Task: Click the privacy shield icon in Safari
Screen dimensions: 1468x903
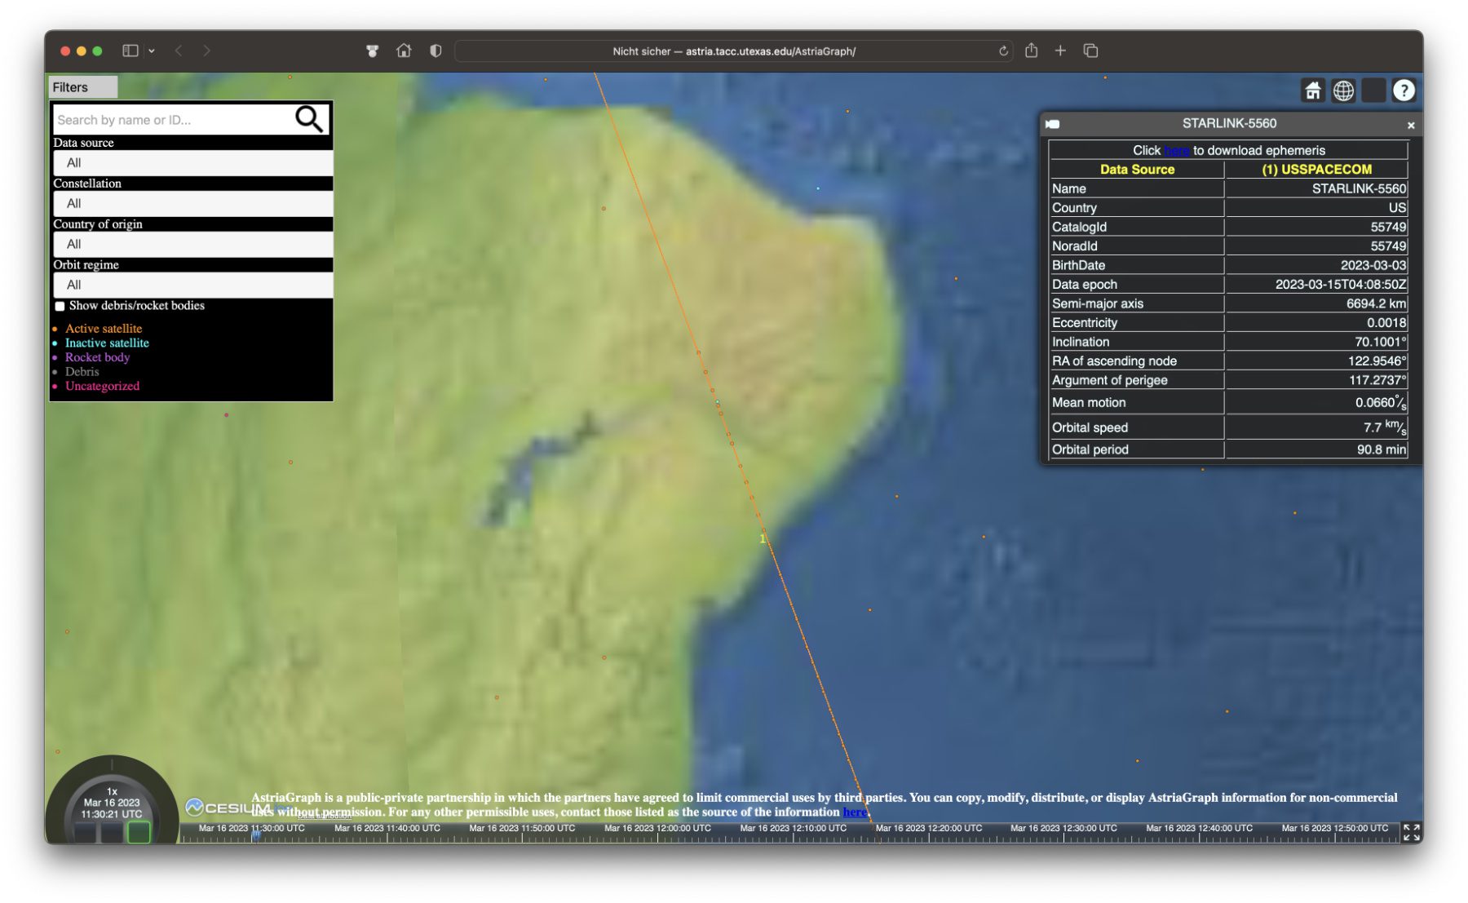Action: (436, 51)
